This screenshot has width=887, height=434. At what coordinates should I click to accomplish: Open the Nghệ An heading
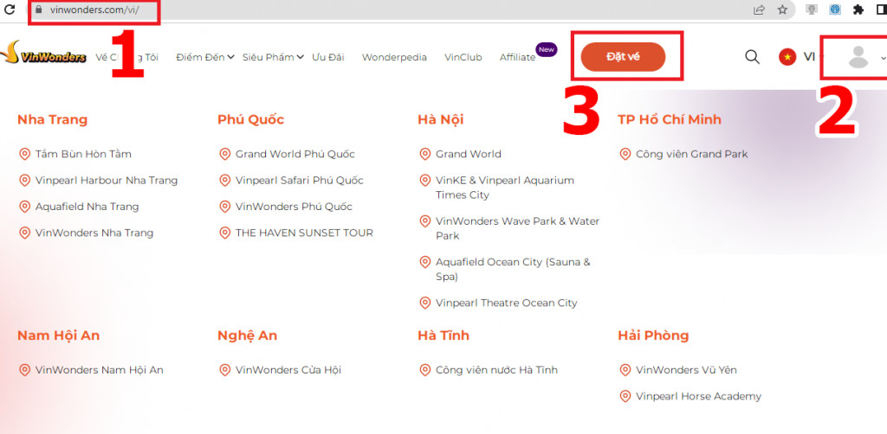247,335
